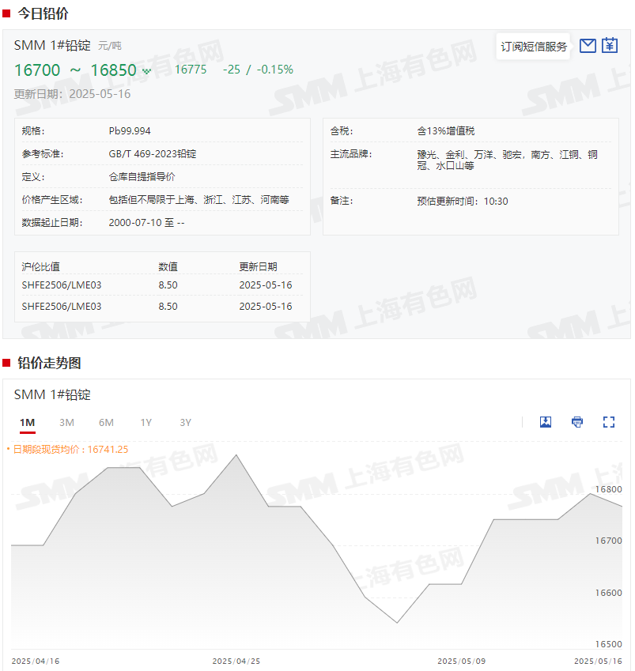Screen dimensions: 635x671
Task: Click the change value -25 / -0.15%
Action: coord(259,70)
